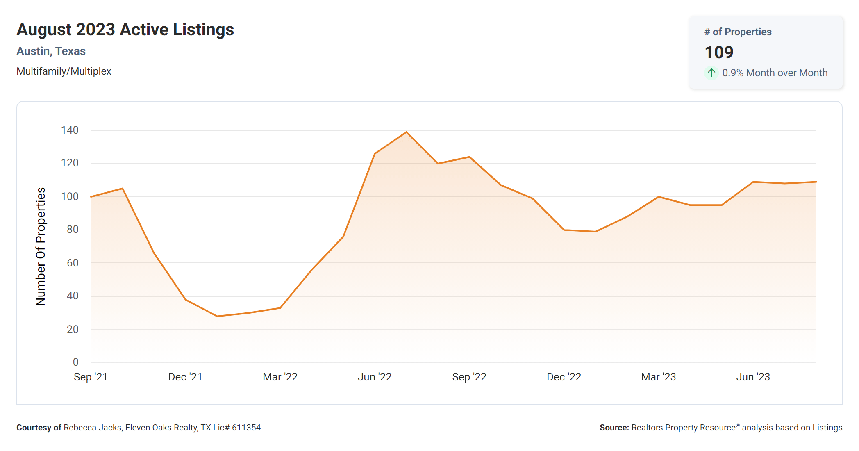The width and height of the screenshot is (859, 451).
Task: Click the "Jun '23" x-axis label
Action: (x=753, y=377)
